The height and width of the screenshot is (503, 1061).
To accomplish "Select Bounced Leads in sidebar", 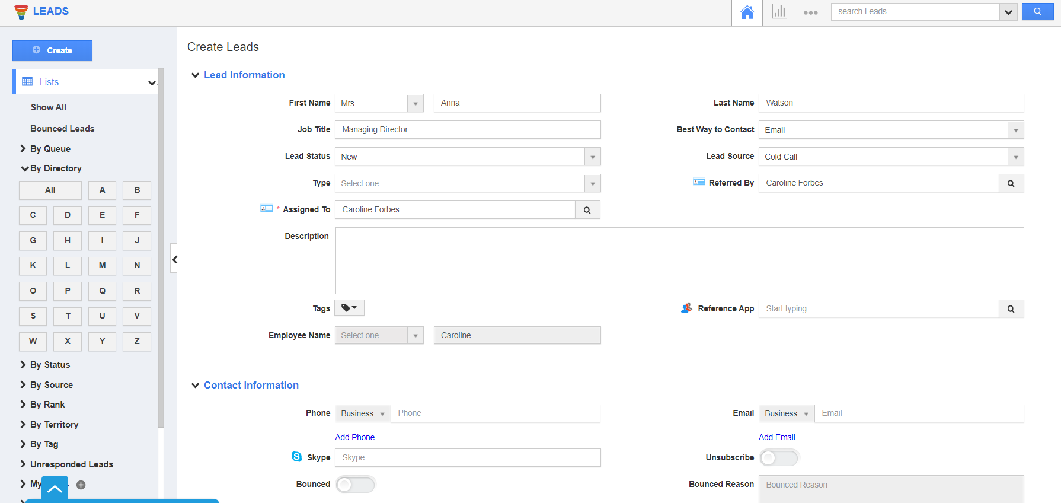I will pos(62,129).
